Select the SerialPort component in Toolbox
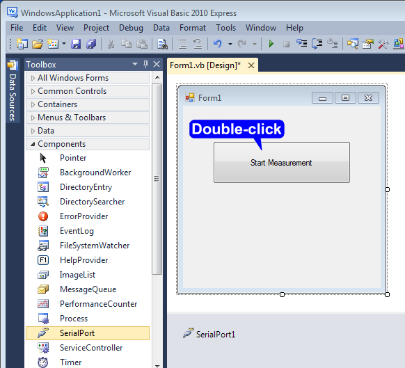The width and height of the screenshot is (405, 368). (88, 333)
